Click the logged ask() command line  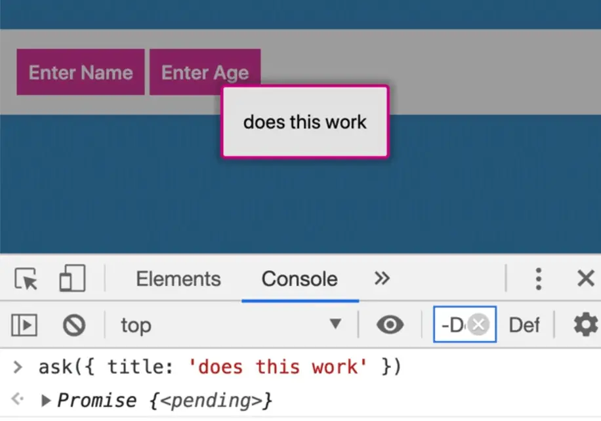(x=220, y=367)
